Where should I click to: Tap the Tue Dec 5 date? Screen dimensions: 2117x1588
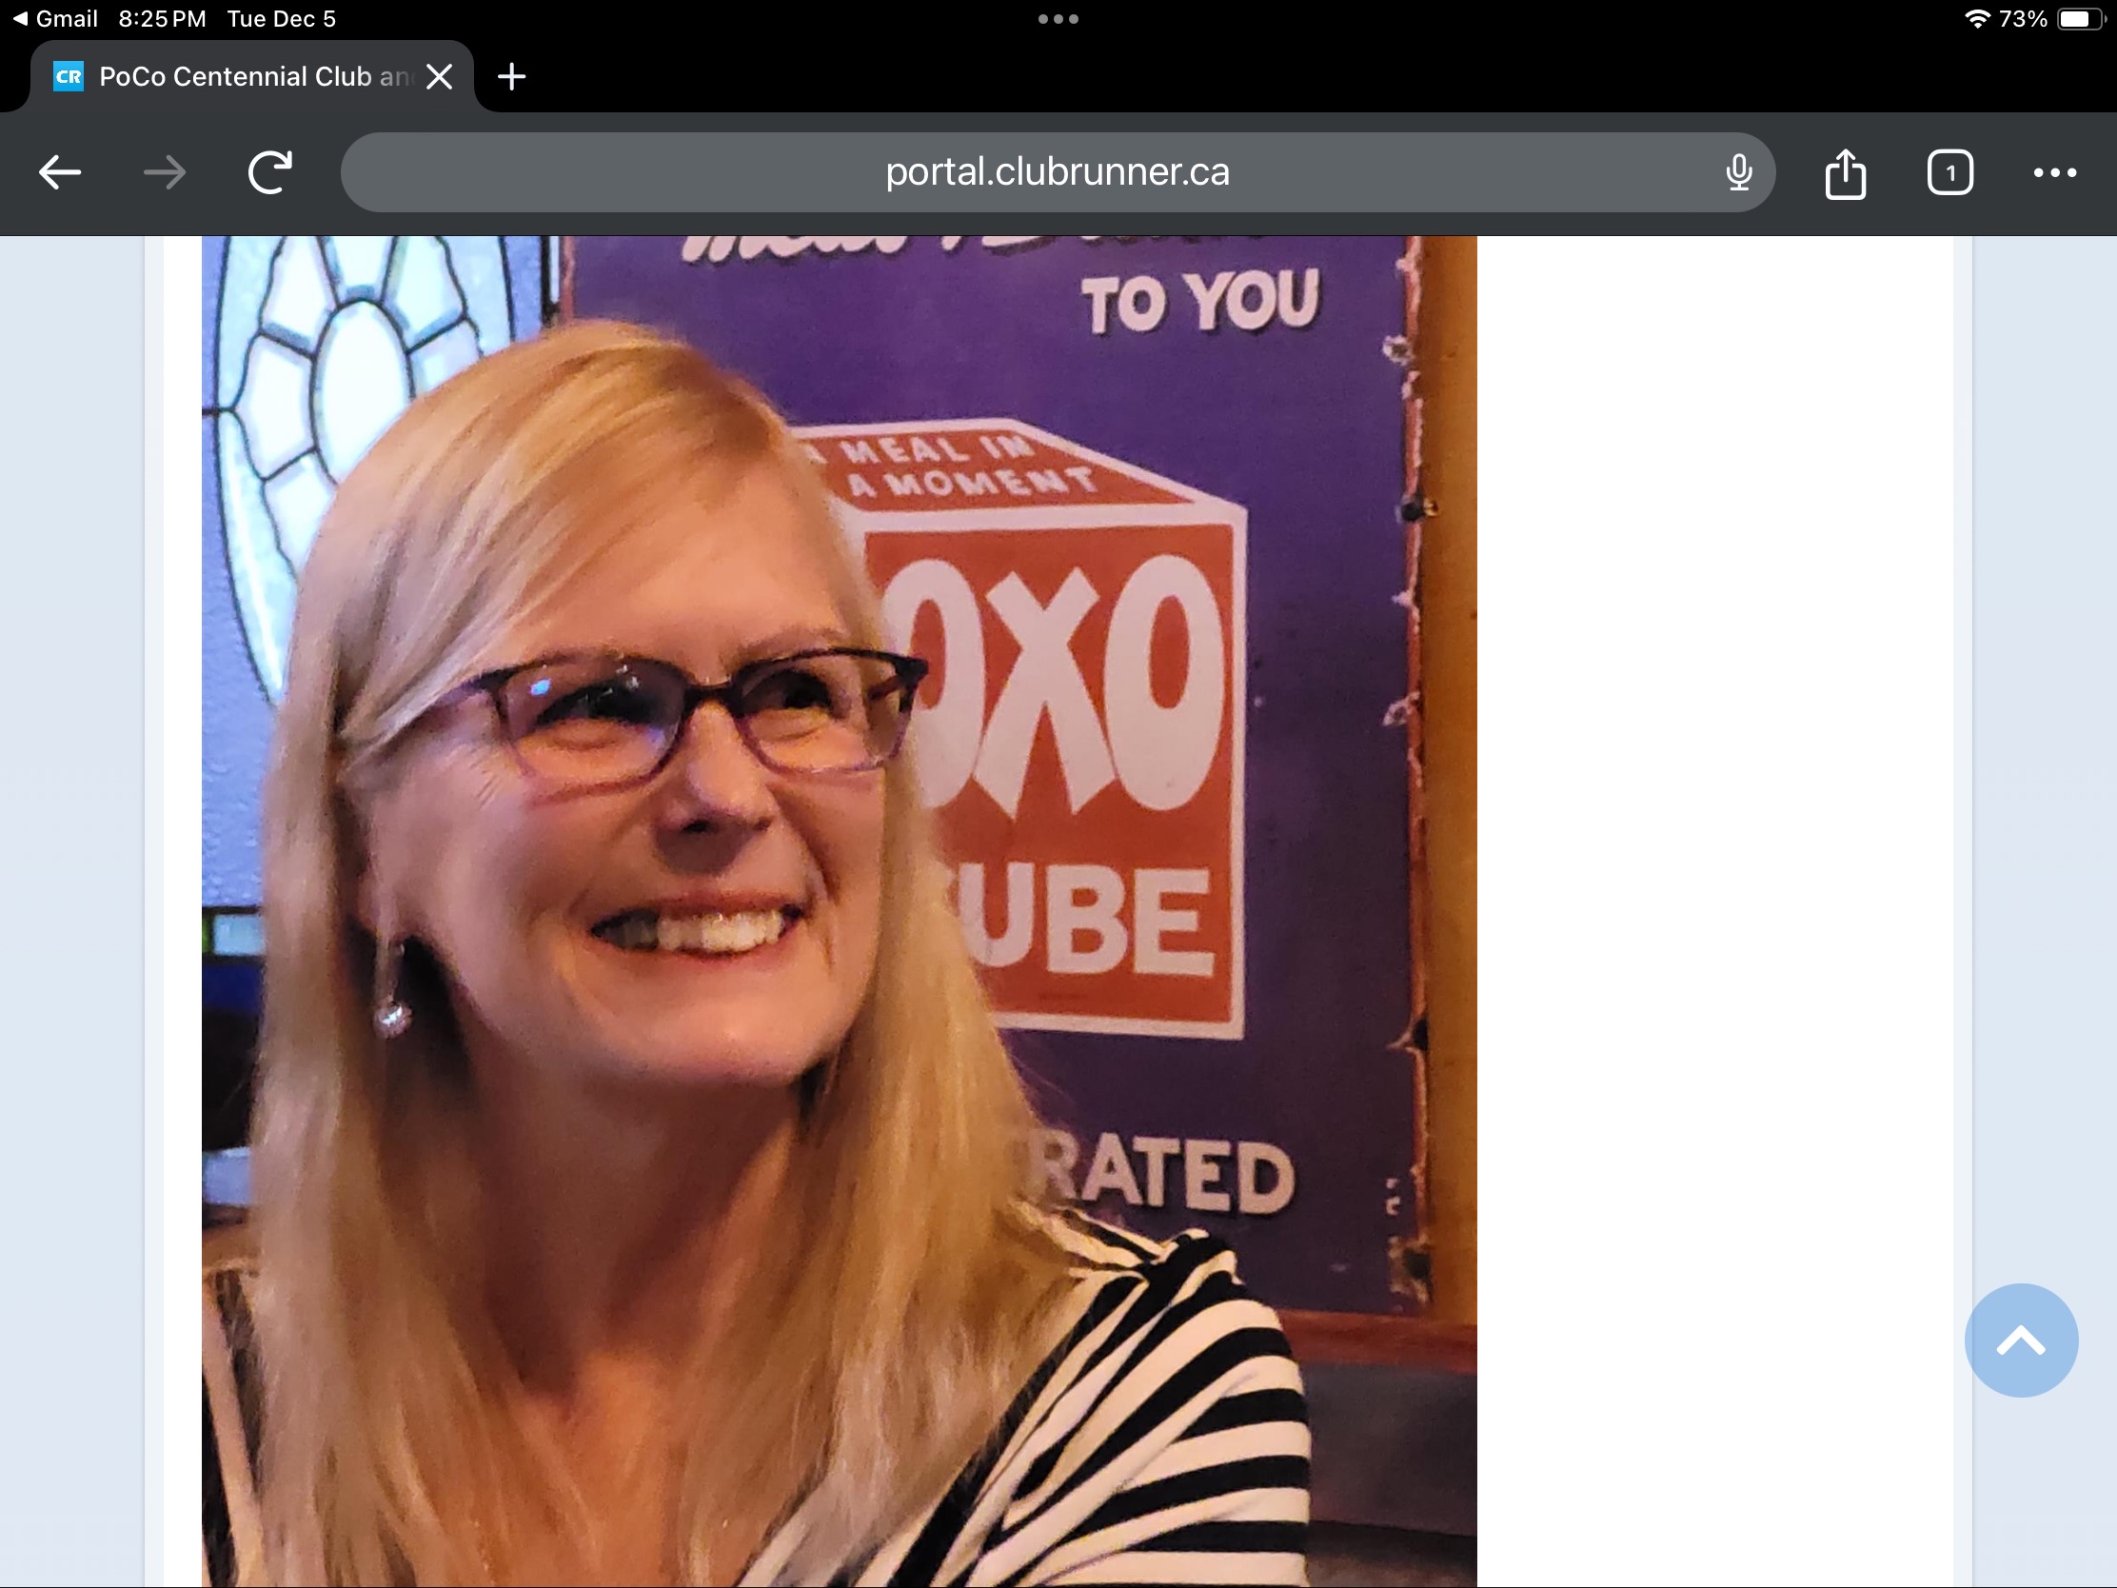tap(282, 19)
